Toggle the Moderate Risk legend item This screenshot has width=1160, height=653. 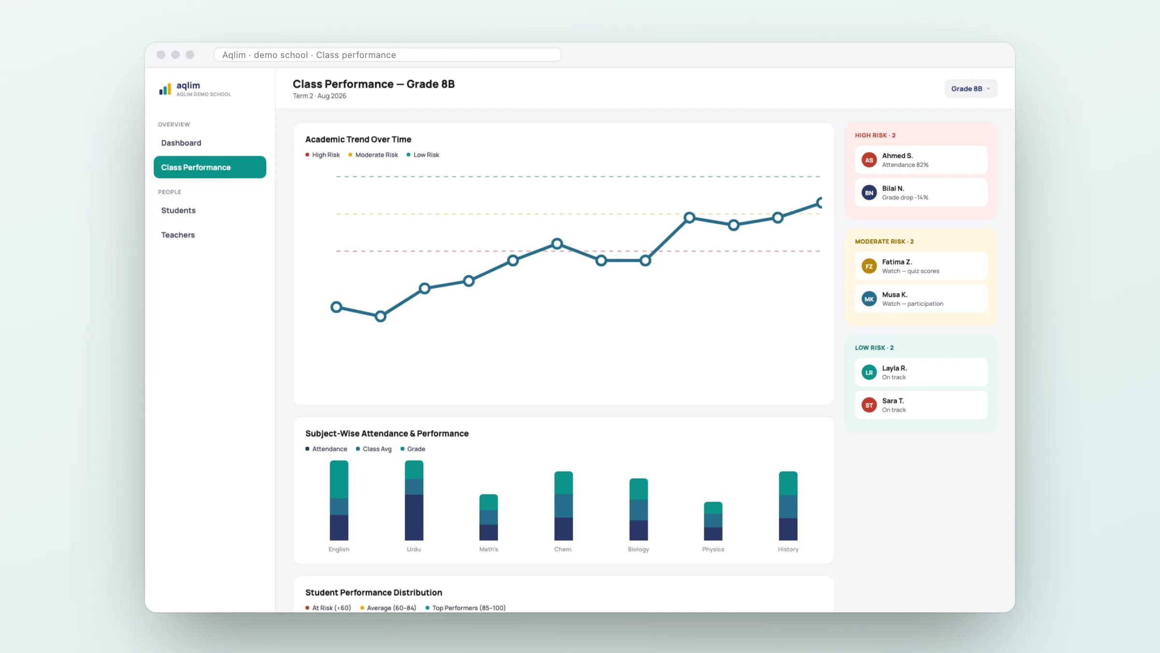point(373,155)
